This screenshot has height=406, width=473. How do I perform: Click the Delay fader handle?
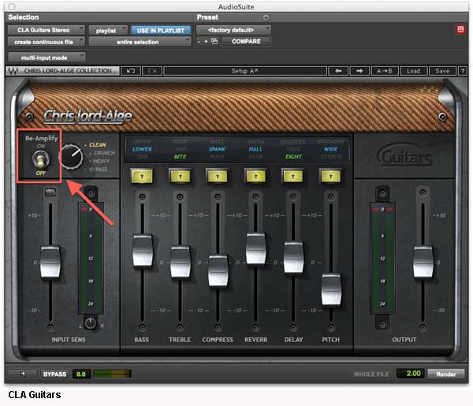[x=293, y=257]
